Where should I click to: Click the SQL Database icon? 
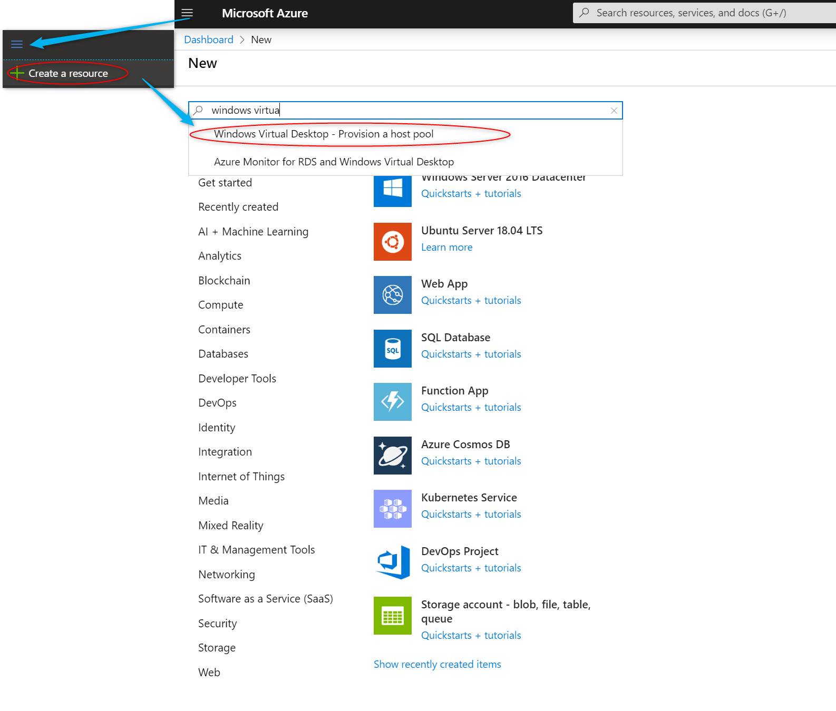pos(393,349)
